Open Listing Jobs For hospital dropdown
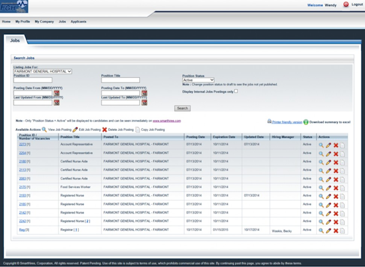Image resolution: width=365 pixels, height=267 pixels. (43, 71)
